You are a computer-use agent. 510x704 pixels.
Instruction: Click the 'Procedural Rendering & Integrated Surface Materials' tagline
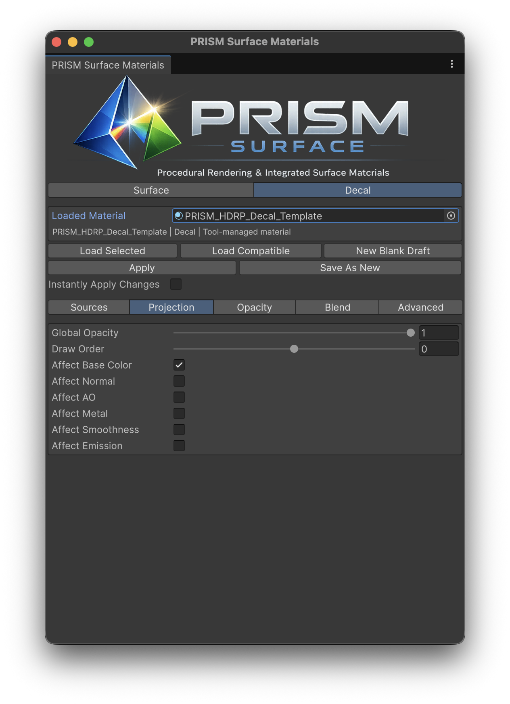273,172
